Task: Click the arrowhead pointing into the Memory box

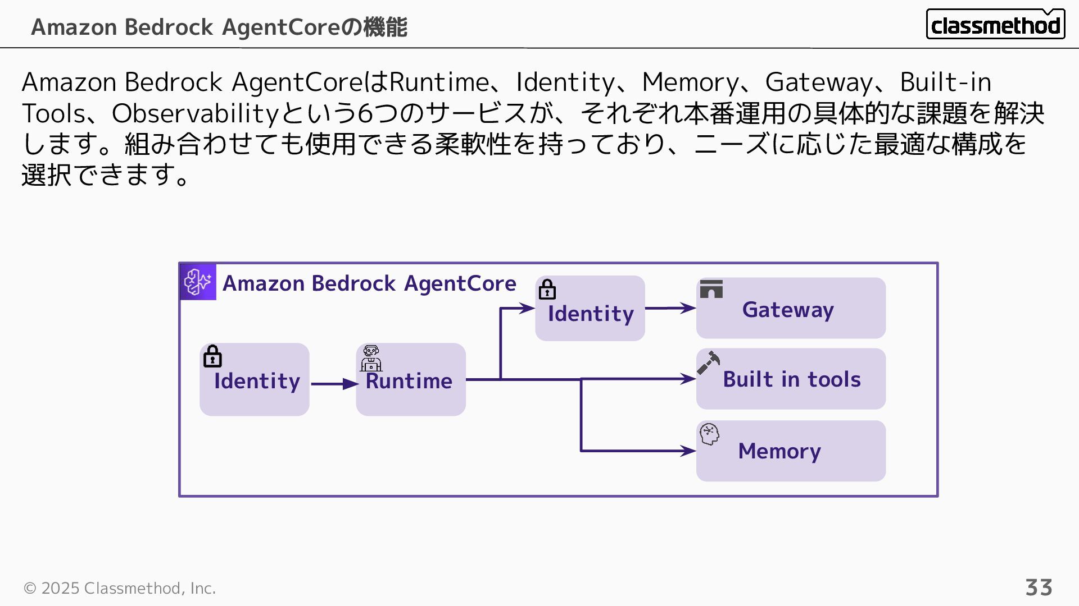Action: point(688,451)
